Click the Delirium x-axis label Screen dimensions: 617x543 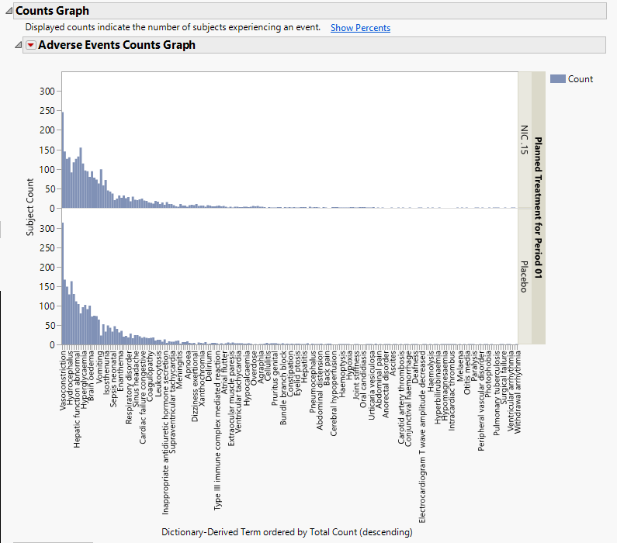click(209, 365)
